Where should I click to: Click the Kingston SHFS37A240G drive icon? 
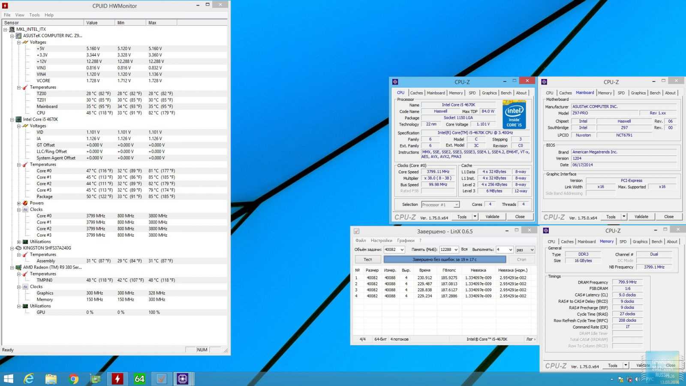click(18, 248)
